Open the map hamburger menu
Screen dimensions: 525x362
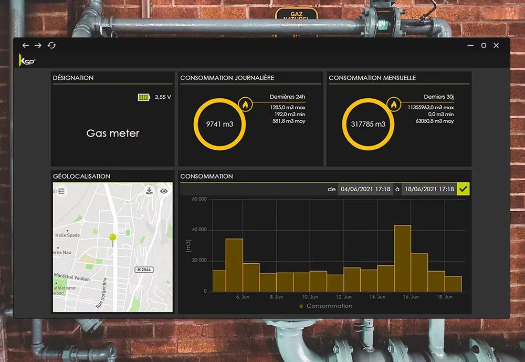[x=61, y=191]
